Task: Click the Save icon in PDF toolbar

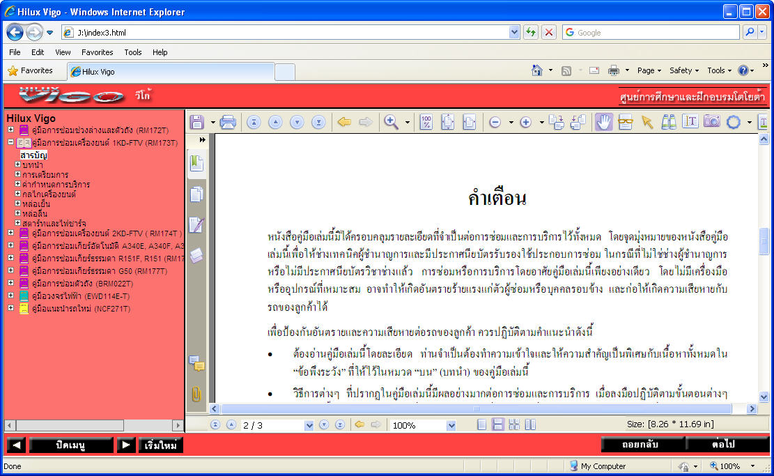Action: coord(197,122)
